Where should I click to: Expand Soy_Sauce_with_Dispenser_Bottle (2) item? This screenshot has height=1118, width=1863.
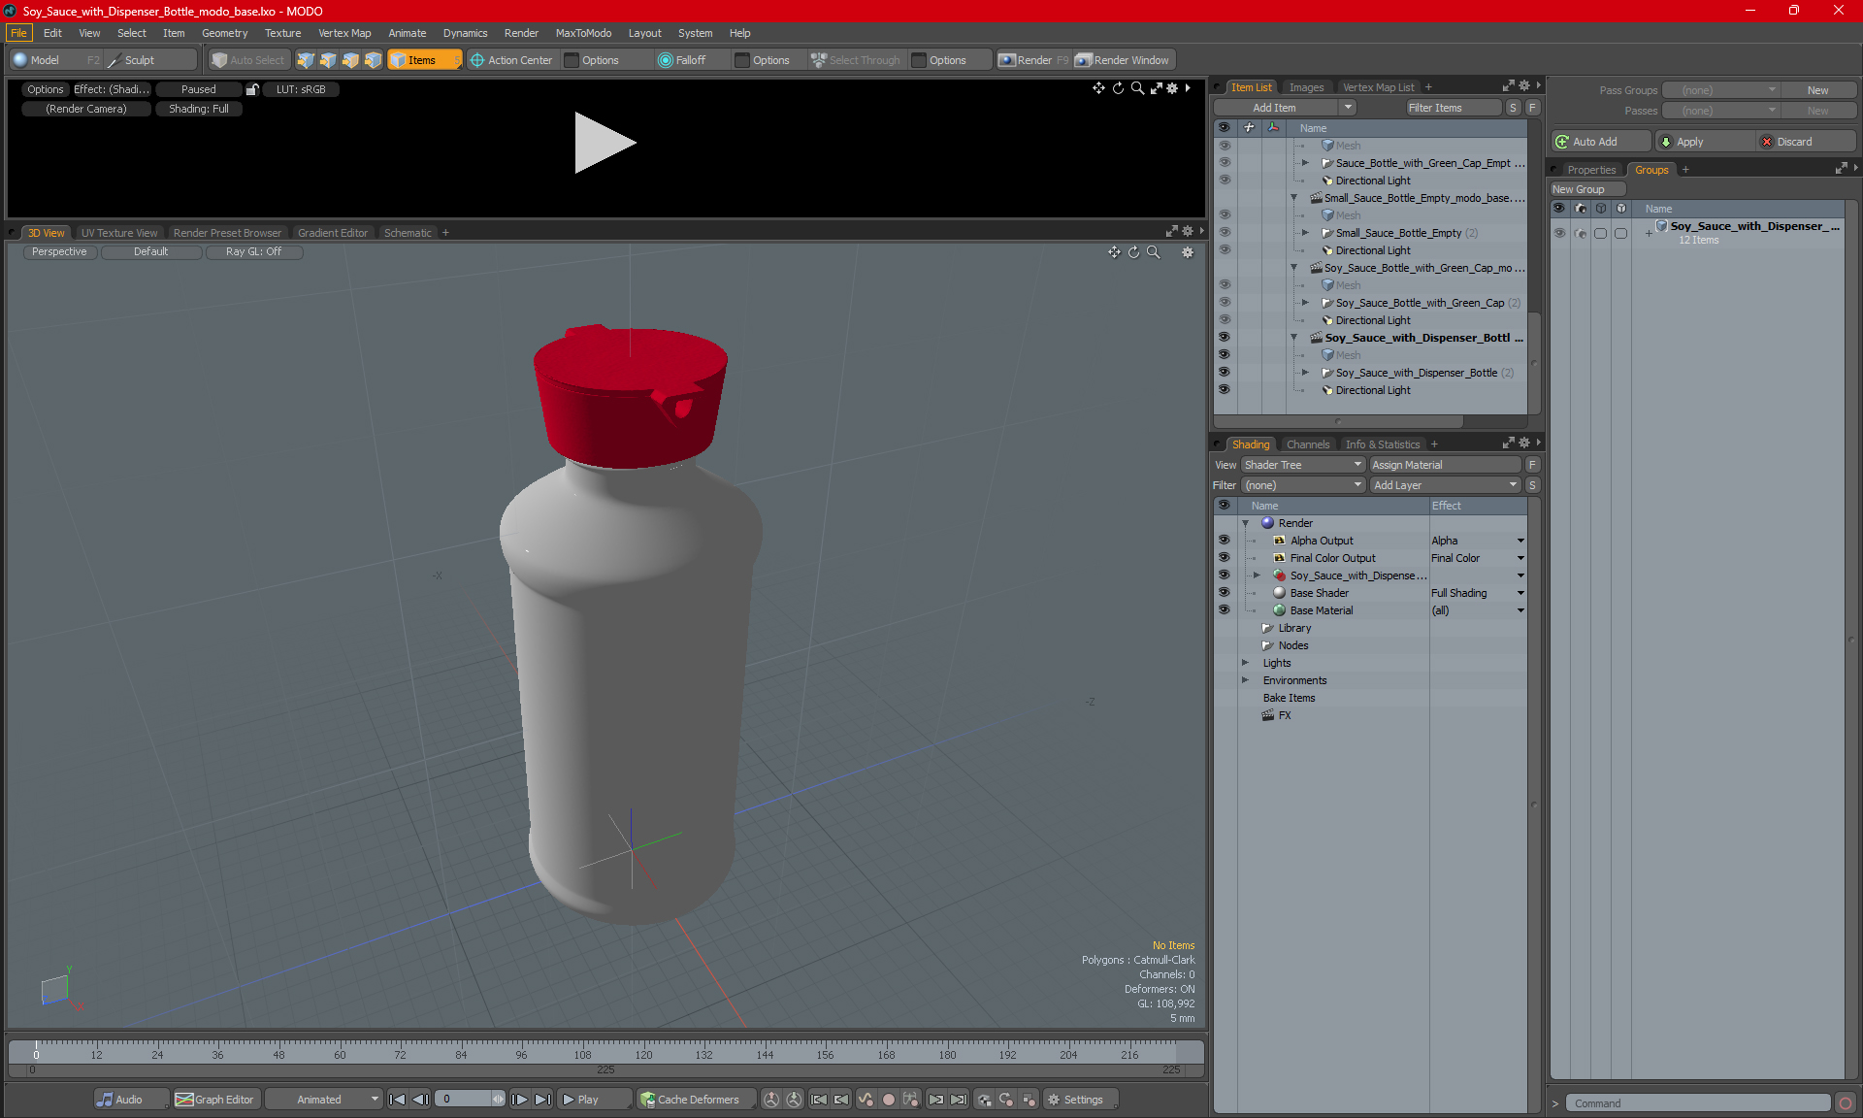1305,373
